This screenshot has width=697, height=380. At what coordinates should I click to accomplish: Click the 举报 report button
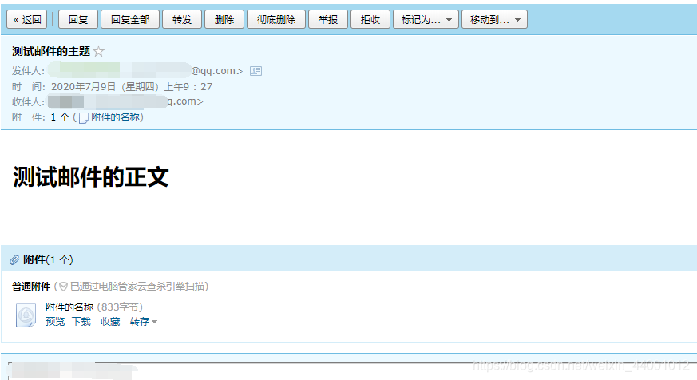[328, 19]
